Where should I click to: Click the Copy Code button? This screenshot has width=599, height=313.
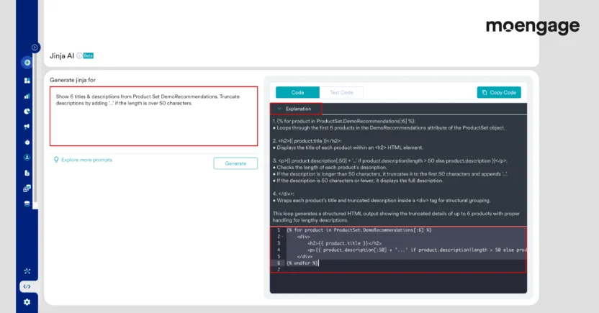click(x=498, y=93)
